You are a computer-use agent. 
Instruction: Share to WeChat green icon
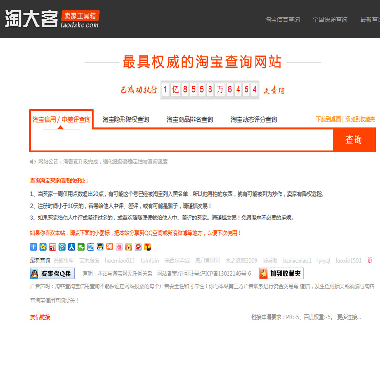click(x=81, y=247)
